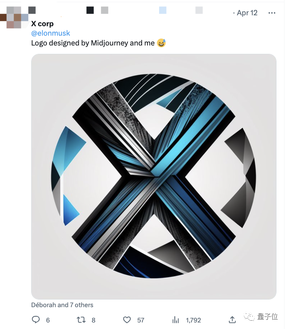Viewport: 287px width, 329px height.
Task: Open the three-dot more options menu
Action: (x=272, y=13)
